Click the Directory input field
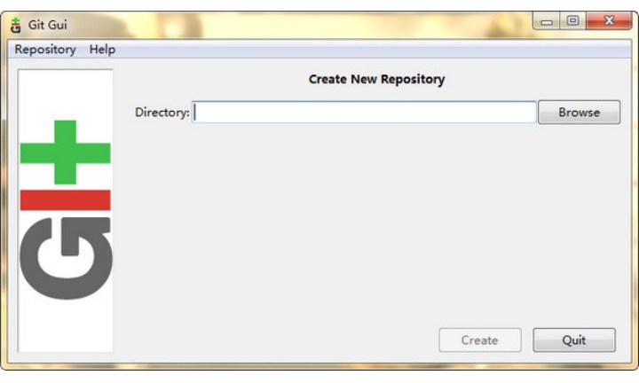The image size is (639, 383). (364, 112)
